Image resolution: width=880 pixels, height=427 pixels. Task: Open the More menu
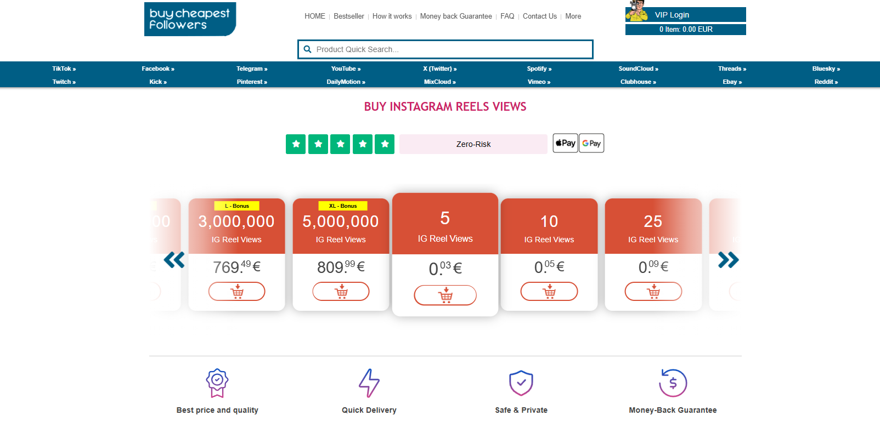click(573, 16)
